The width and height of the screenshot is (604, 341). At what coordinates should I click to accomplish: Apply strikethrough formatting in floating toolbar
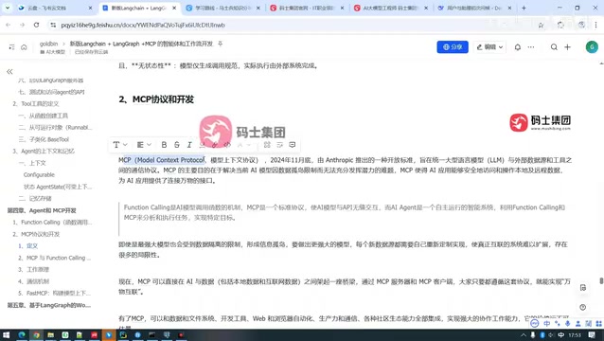coord(177,145)
